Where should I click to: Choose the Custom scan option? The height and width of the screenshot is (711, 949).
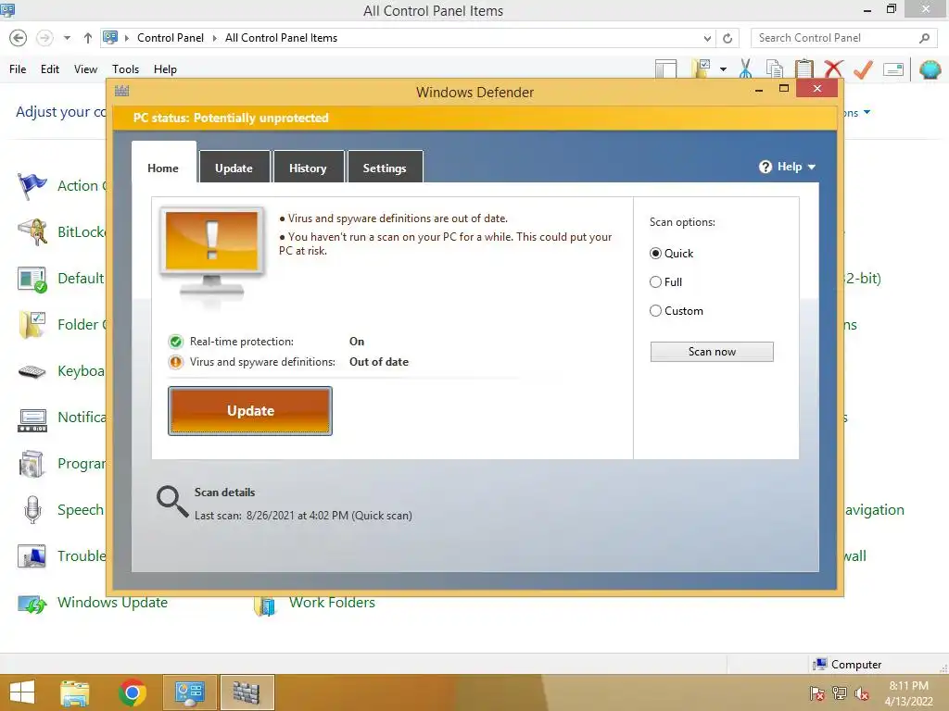pos(655,311)
